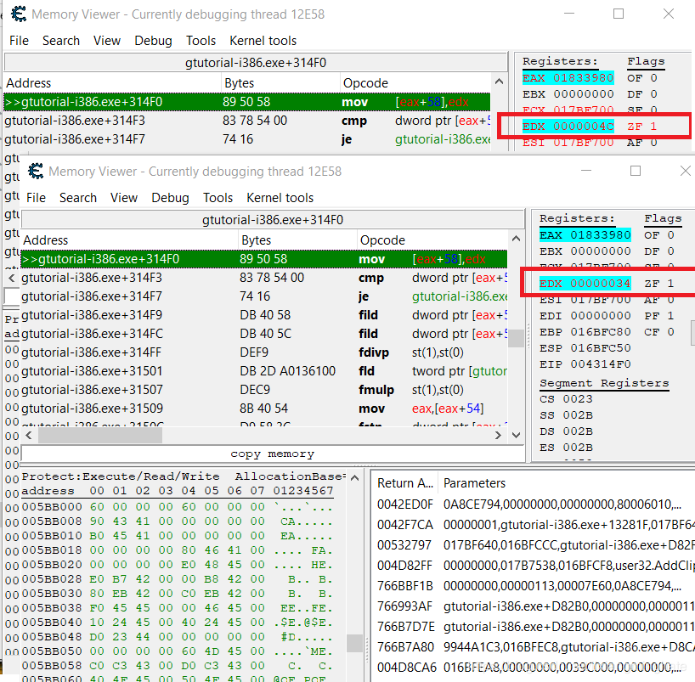Click Opcode column header in front window

pyautogui.click(x=432, y=240)
